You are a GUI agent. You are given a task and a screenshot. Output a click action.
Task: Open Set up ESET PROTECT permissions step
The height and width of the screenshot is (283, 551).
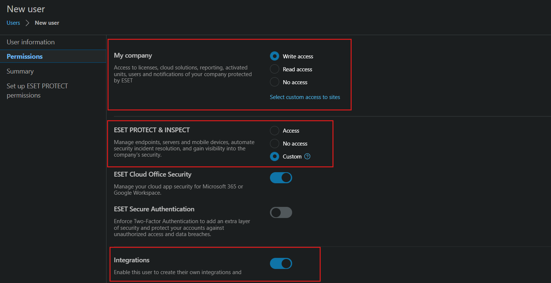37,91
